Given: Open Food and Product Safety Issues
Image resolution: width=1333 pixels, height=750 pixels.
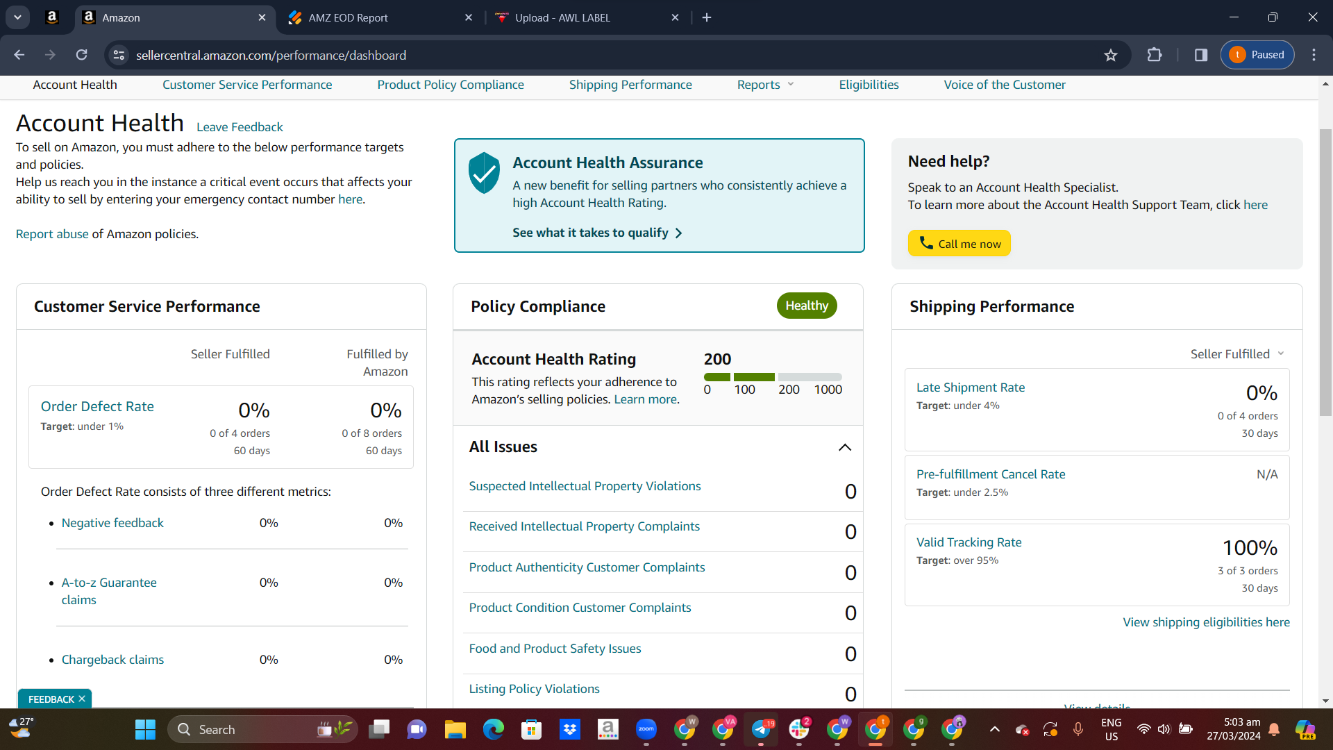Looking at the screenshot, I should pos(555,649).
